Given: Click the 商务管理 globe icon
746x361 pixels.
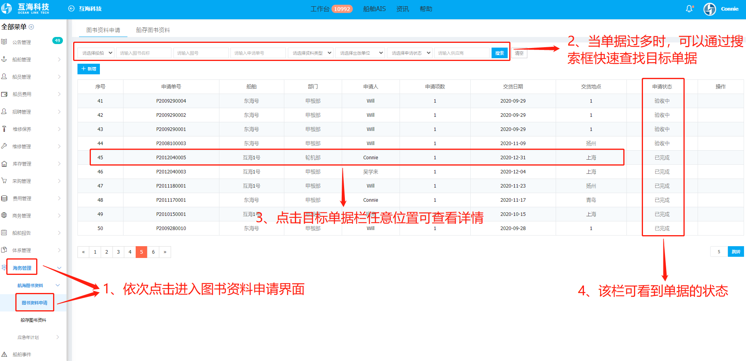Looking at the screenshot, I should point(4,215).
